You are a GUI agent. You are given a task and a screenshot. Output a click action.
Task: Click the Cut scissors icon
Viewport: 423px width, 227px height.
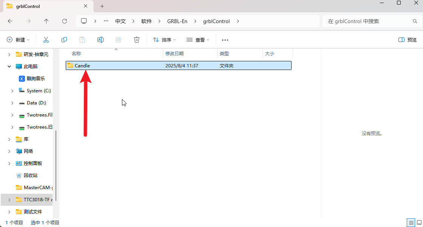coord(46,40)
